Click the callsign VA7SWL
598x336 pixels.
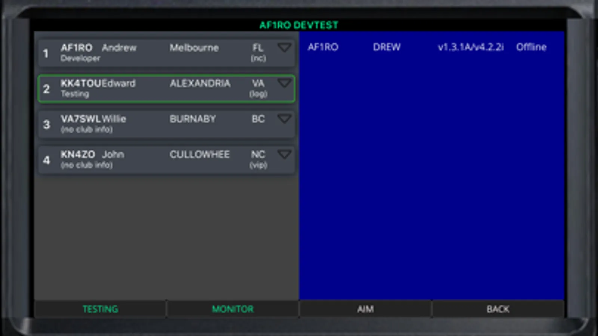pyautogui.click(x=81, y=119)
